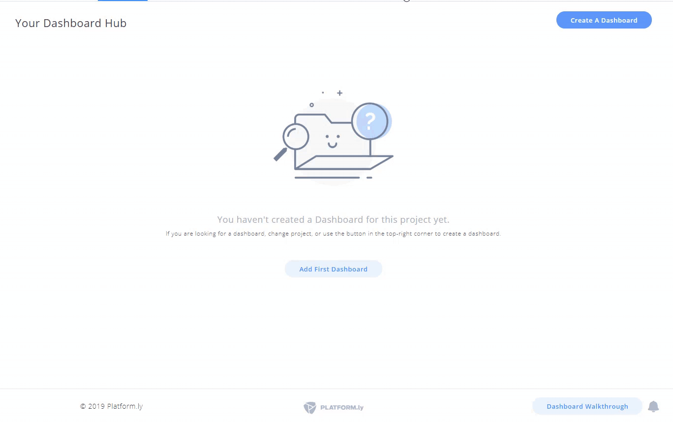Click the 'You haven't created a Dashboard' message
This screenshot has height=422, width=673.
pos(333,219)
